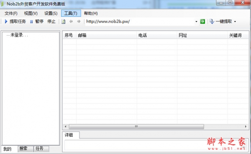Open the 文件(F) menu
The height and width of the screenshot is (154, 251).
tap(11, 13)
